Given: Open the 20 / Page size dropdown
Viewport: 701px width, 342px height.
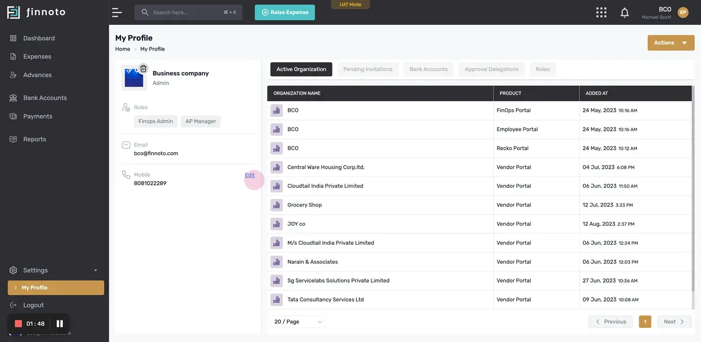Looking at the screenshot, I should (298, 322).
